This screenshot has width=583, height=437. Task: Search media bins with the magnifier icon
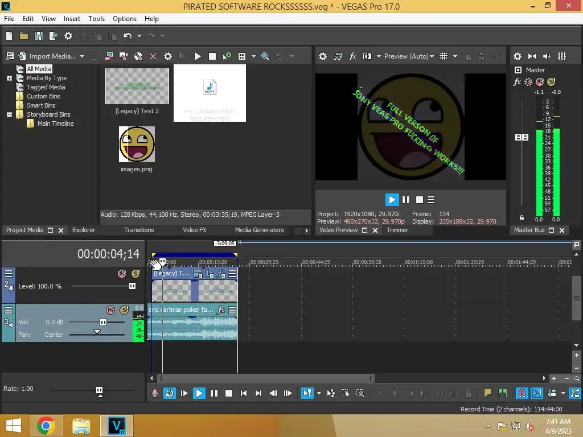click(265, 56)
